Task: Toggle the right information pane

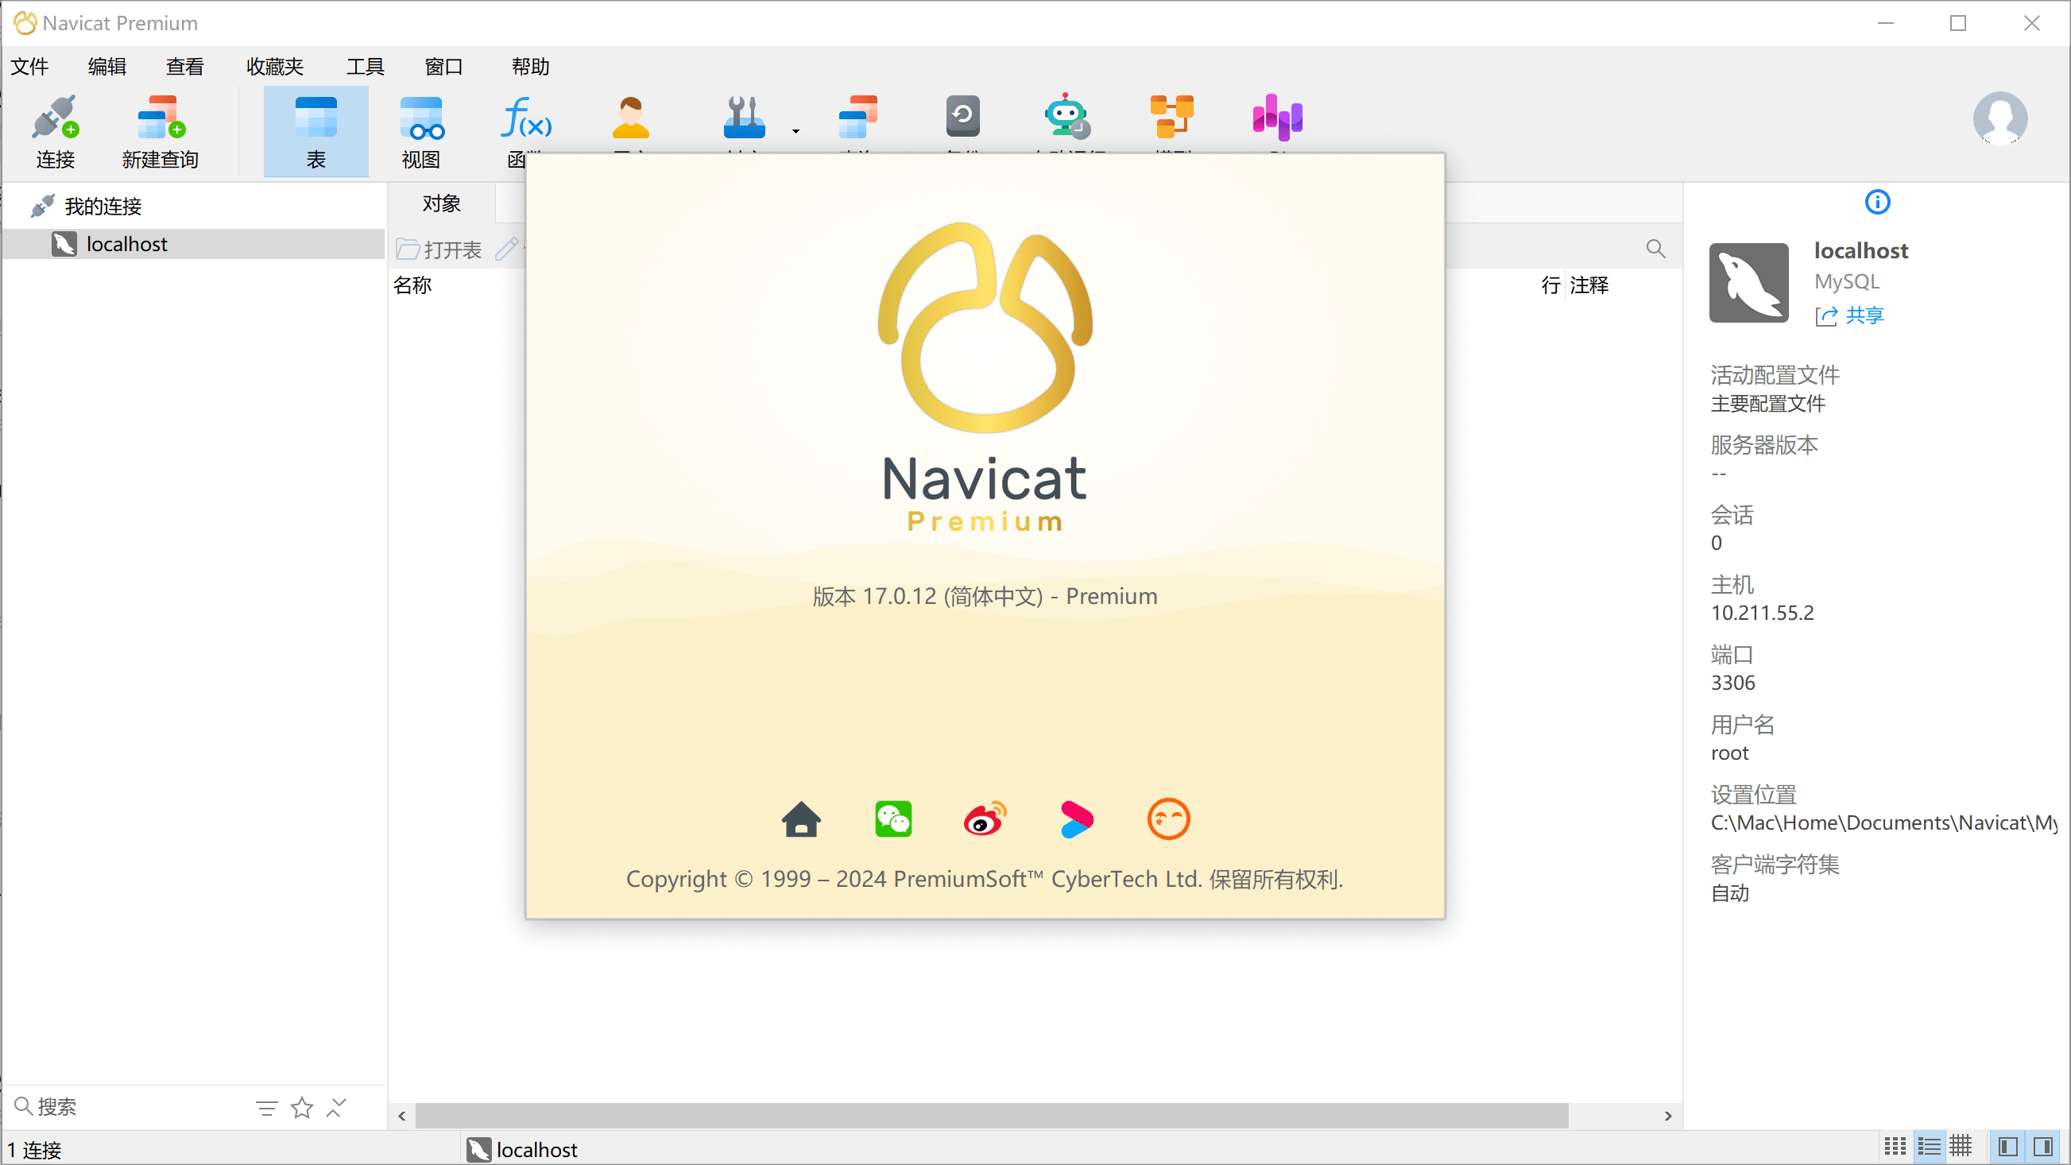Action: pos(2043,1147)
